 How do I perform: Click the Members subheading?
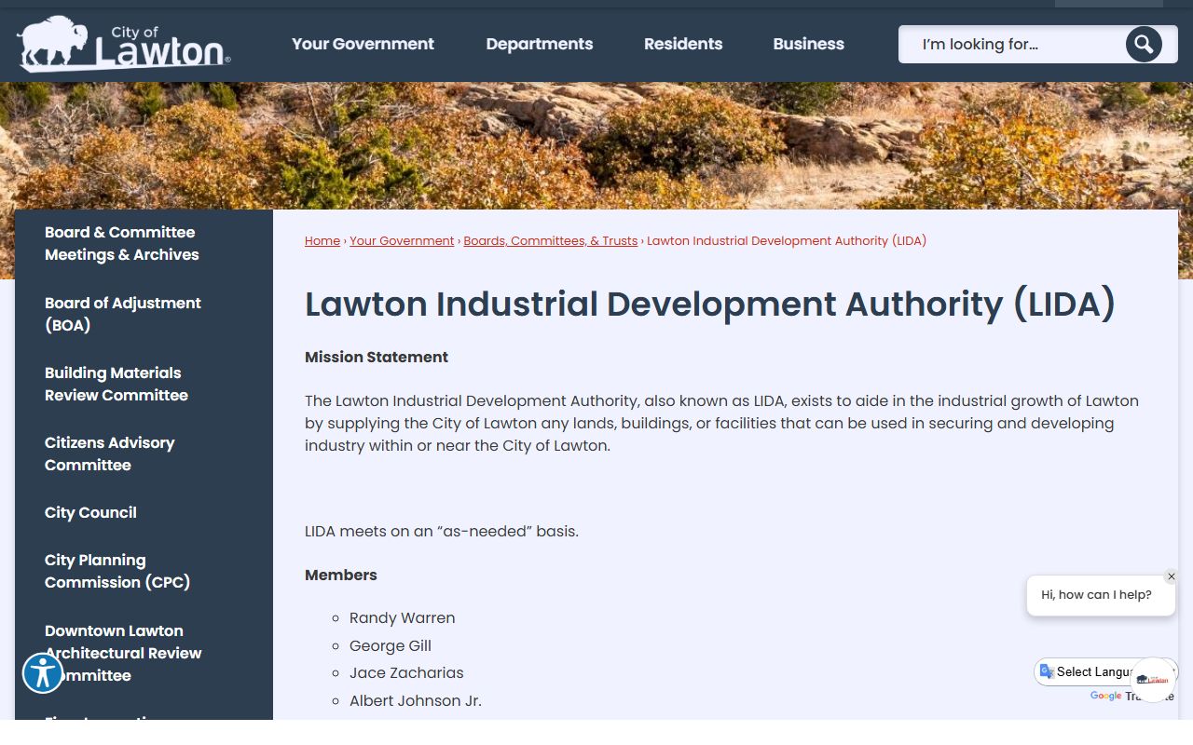(341, 575)
